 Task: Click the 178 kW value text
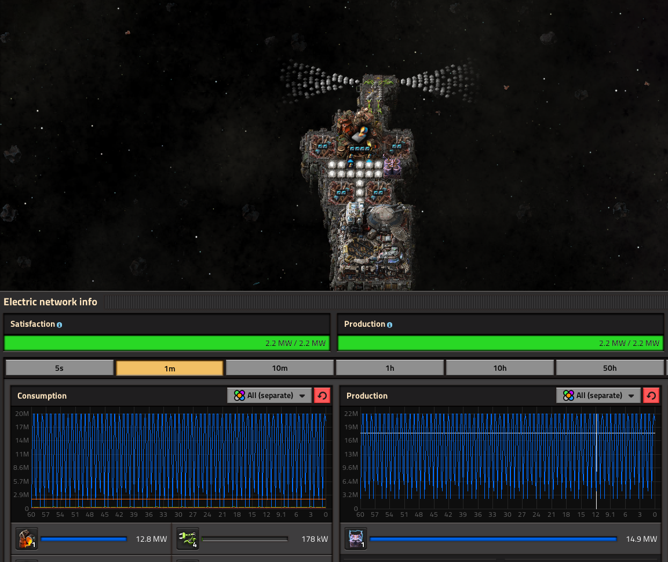click(315, 539)
